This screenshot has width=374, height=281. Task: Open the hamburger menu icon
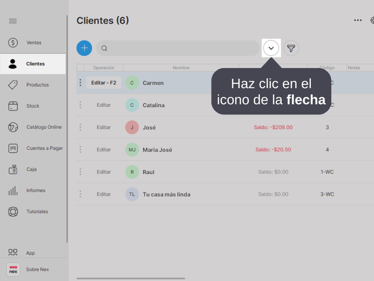click(13, 21)
